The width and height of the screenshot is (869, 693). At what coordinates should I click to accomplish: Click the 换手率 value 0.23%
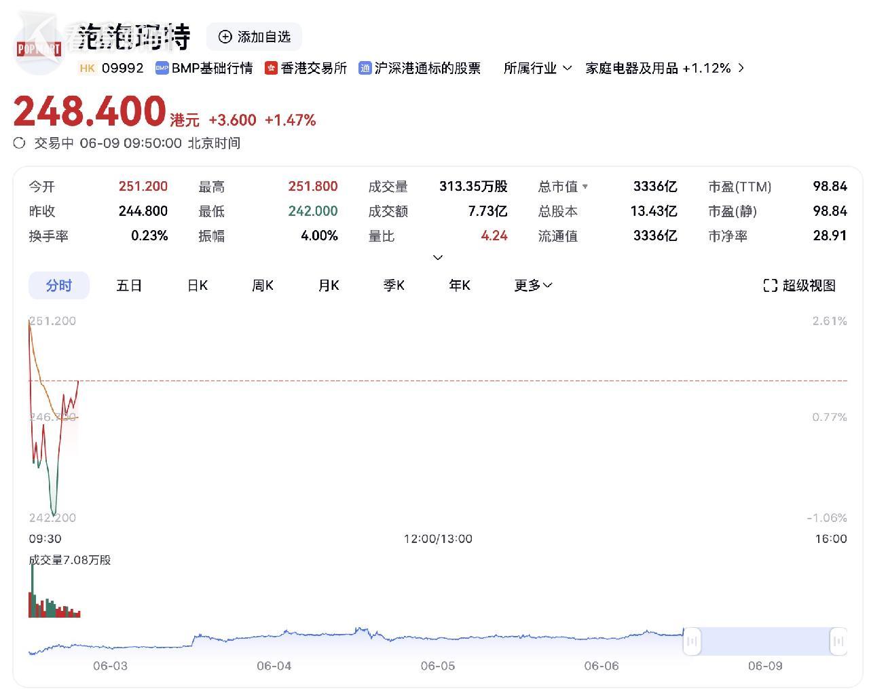point(149,236)
